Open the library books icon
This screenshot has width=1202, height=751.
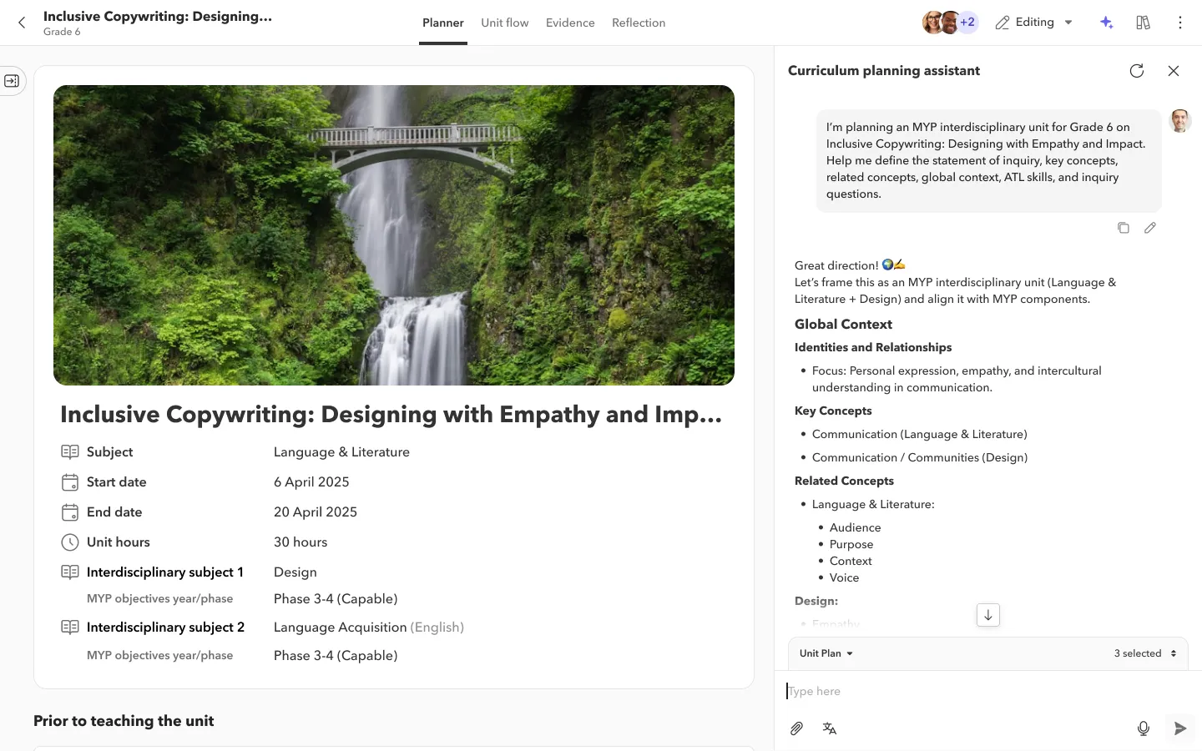[1143, 23]
